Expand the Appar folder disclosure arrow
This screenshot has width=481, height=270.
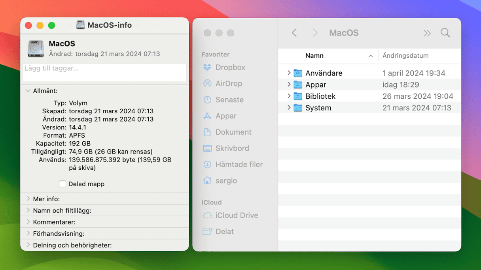point(289,84)
